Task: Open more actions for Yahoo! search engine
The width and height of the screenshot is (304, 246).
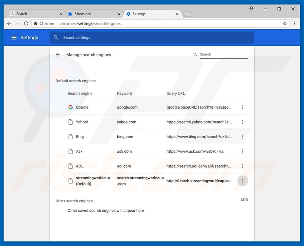Action: [x=242, y=122]
